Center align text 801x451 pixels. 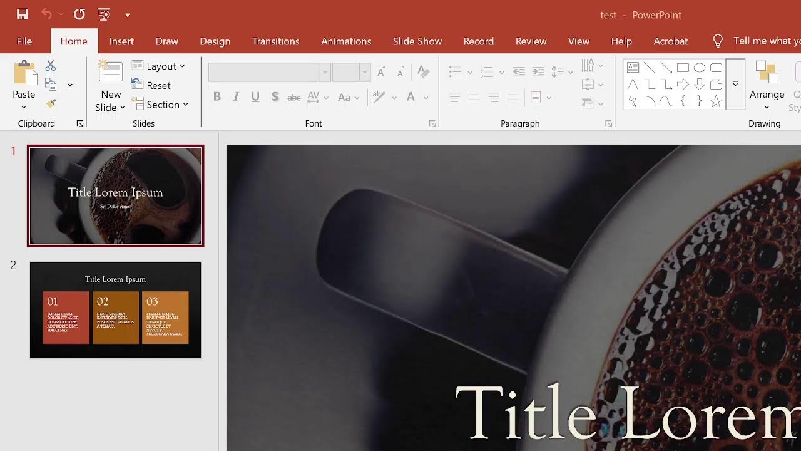pos(474,97)
